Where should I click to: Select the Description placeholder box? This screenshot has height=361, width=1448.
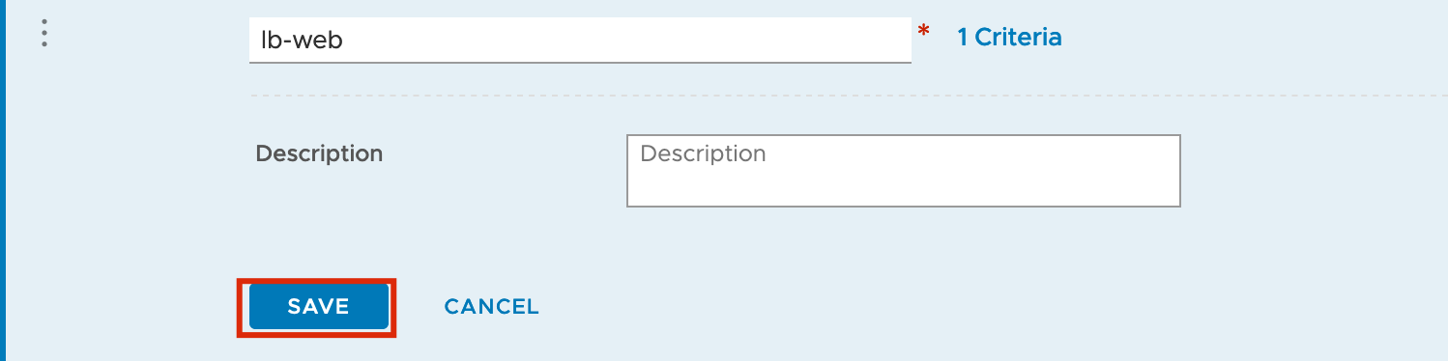[904, 171]
